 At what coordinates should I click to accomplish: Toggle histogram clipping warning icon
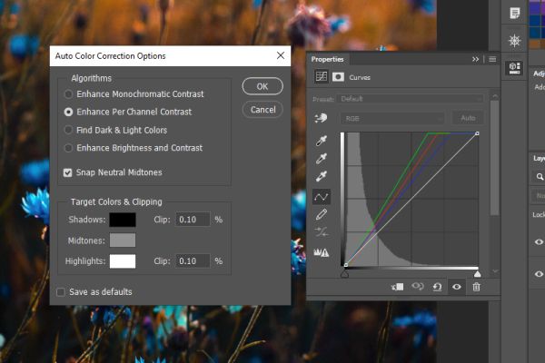coord(322,252)
